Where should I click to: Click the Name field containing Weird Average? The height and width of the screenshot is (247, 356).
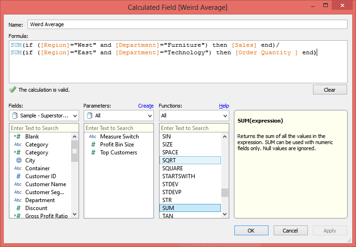(187, 24)
